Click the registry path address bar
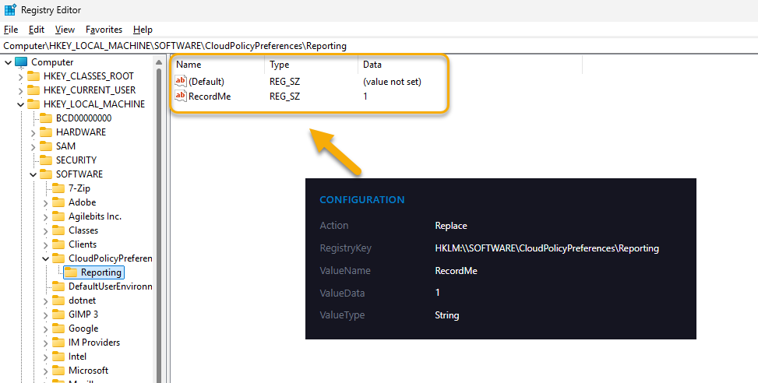The width and height of the screenshot is (758, 383). pos(312,46)
